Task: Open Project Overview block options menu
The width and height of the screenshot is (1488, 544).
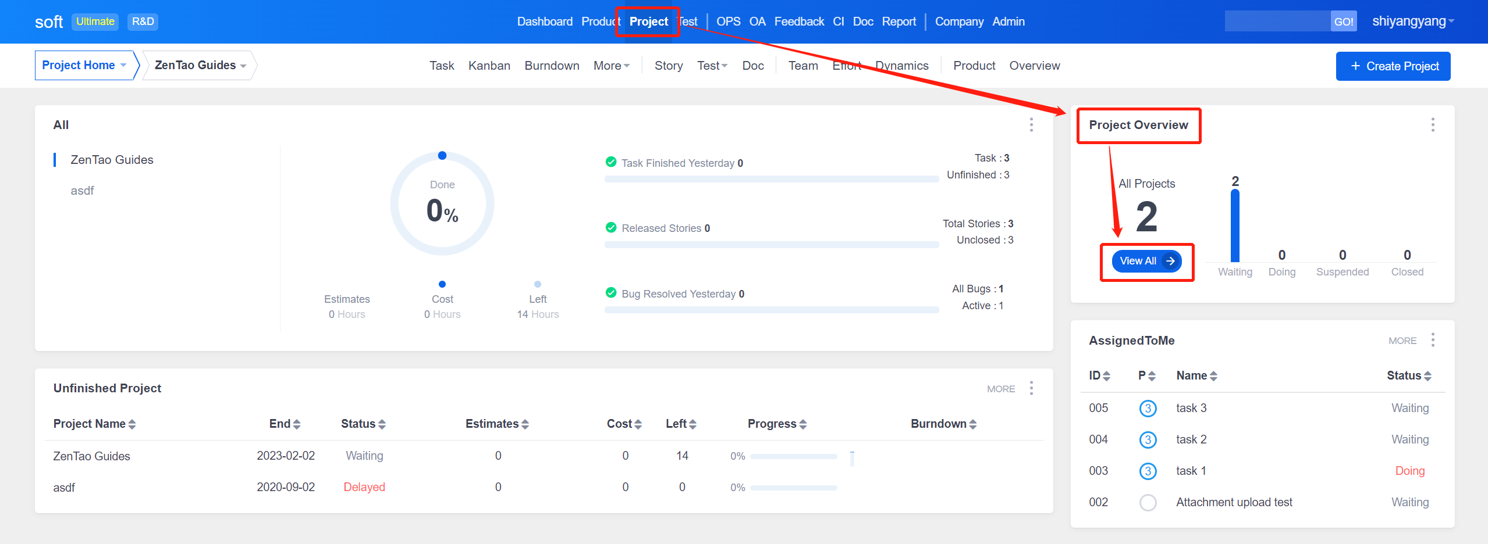Action: coord(1433,125)
